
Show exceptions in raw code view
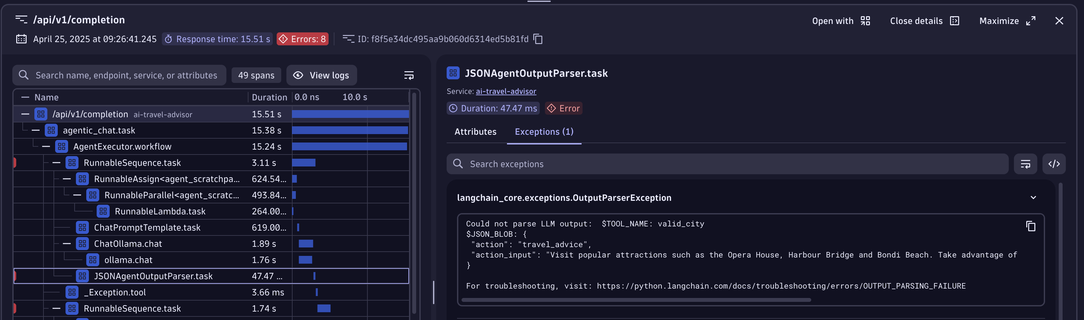(x=1054, y=164)
